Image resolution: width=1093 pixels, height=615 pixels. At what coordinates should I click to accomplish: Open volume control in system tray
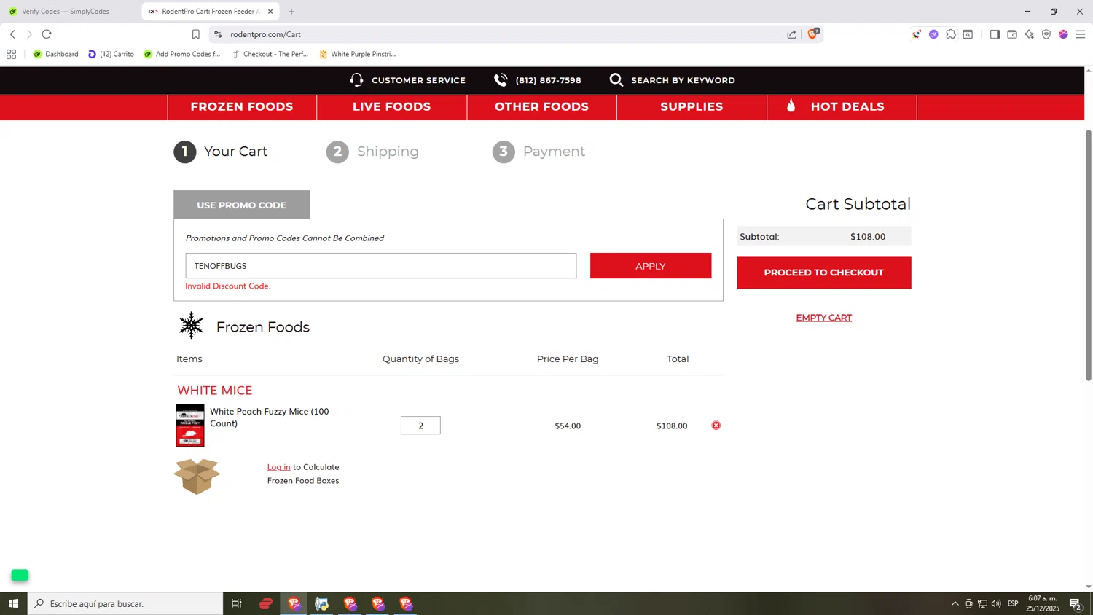996,603
